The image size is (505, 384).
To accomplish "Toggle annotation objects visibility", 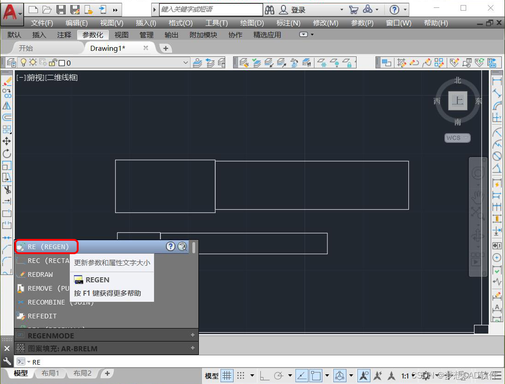I will [364, 375].
